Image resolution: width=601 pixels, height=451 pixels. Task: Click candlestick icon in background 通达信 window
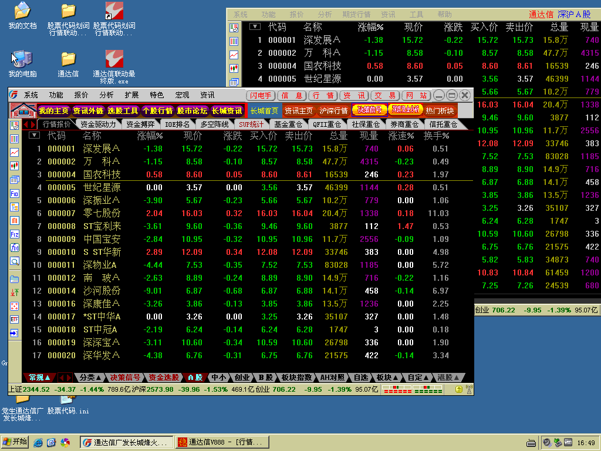pyautogui.click(x=234, y=69)
